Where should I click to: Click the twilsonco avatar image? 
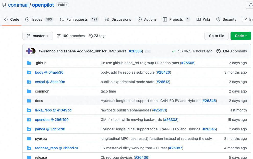point(29,51)
